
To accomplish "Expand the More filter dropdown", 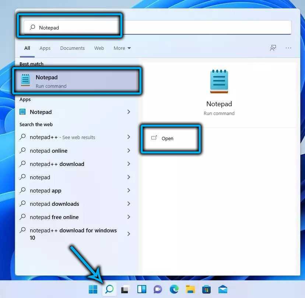I will [122, 48].
